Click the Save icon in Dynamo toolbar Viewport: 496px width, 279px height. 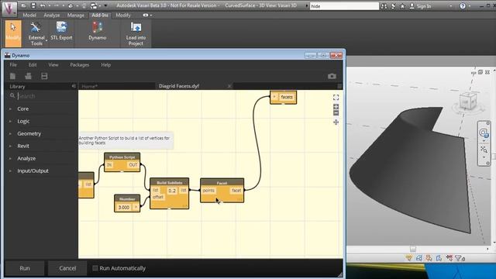44,76
